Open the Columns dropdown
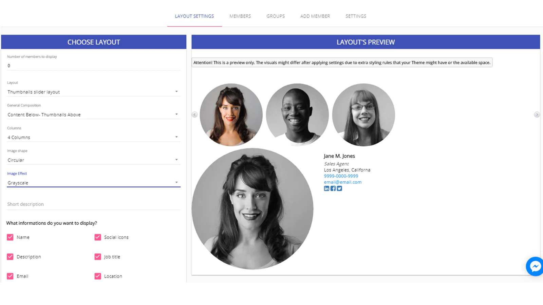This screenshot has height=305, width=543. tap(94, 137)
